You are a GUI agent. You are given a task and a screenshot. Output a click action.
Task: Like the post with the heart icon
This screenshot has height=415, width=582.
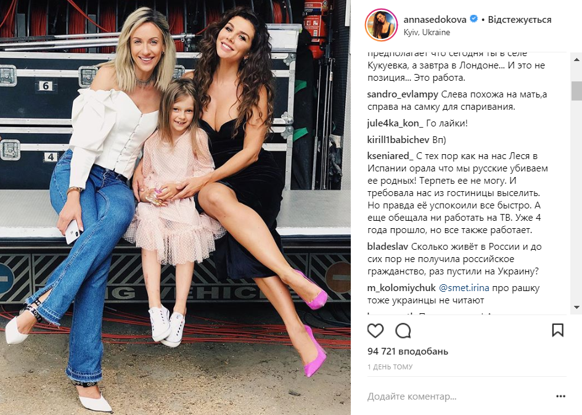point(375,331)
